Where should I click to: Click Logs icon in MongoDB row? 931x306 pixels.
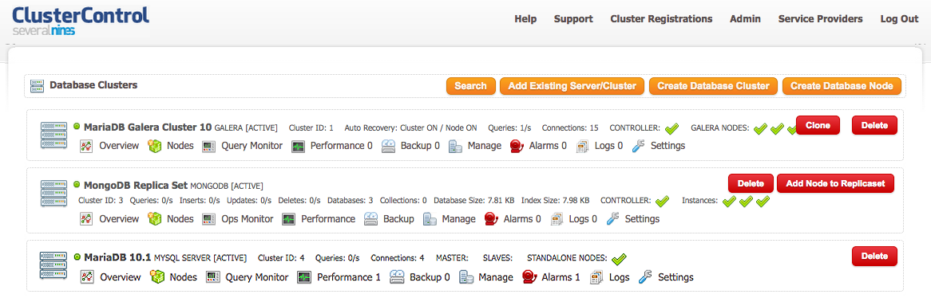click(x=557, y=219)
